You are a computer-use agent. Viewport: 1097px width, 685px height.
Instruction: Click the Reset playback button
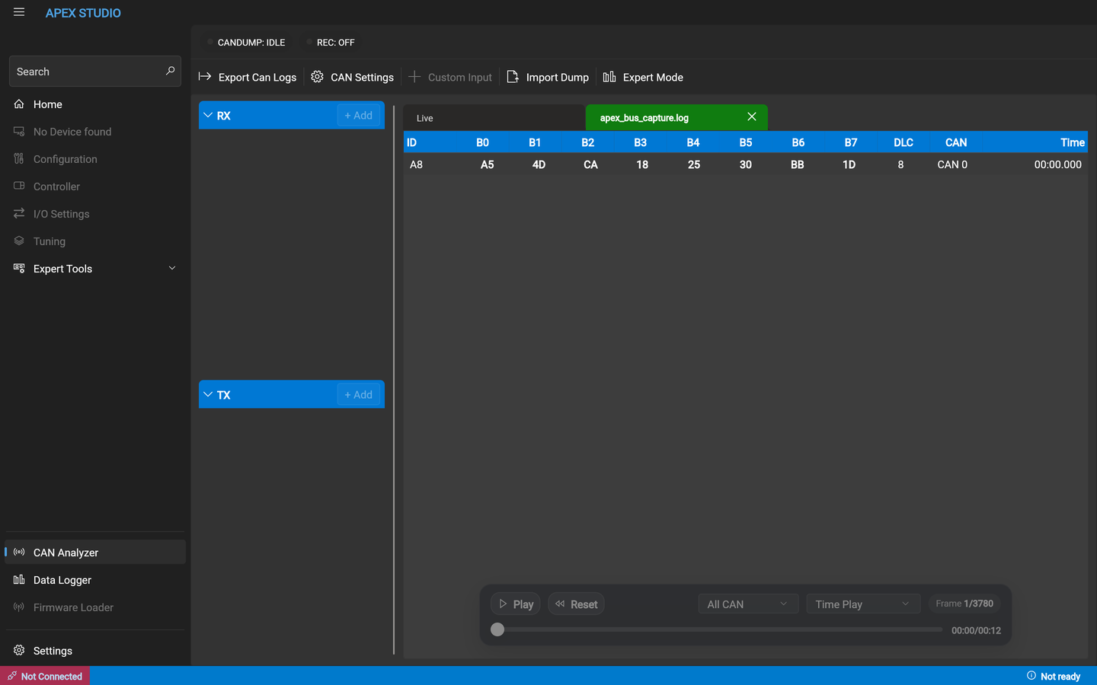pos(576,604)
